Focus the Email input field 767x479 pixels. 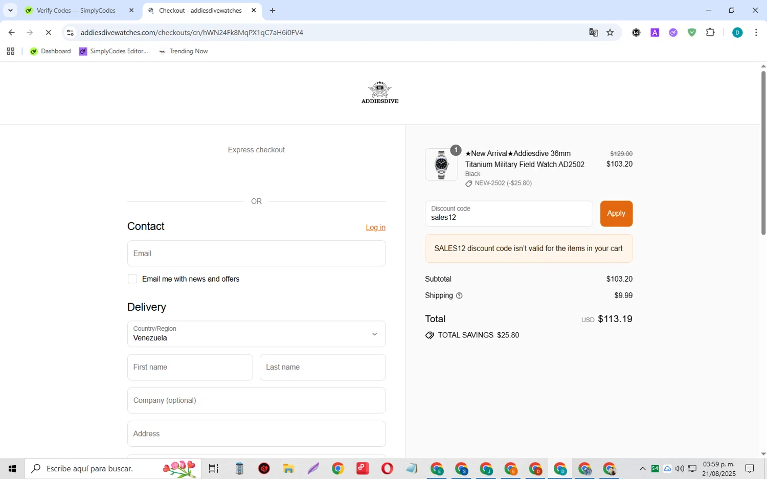(256, 254)
